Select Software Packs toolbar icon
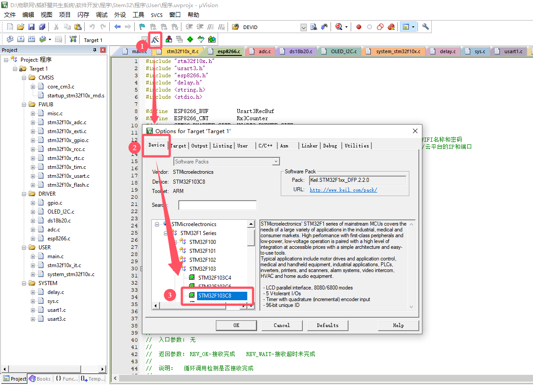Viewport: 533px width, 386px height. pyautogui.click(x=201, y=39)
